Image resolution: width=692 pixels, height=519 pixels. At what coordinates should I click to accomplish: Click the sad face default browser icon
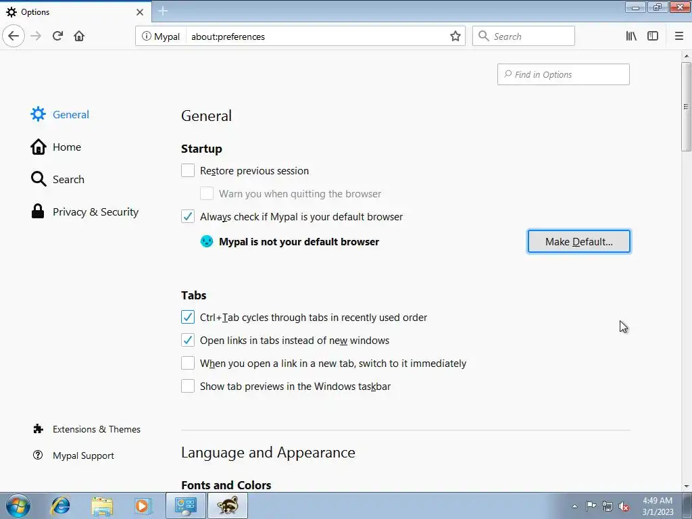207,241
